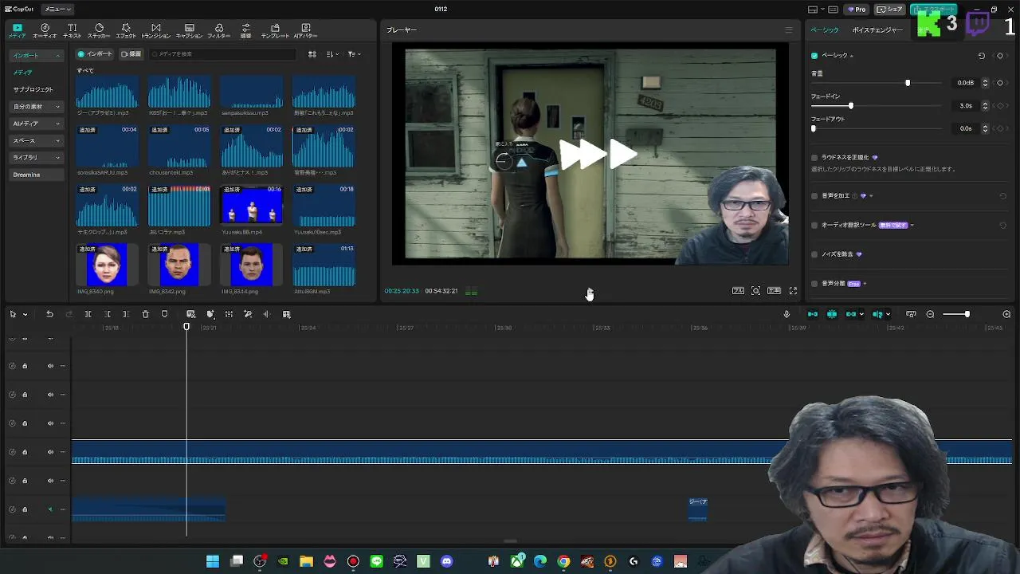Open the media sort dropdown

pos(332,54)
